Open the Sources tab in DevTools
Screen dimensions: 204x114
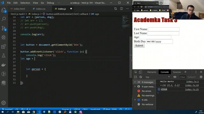click(x=177, y=72)
